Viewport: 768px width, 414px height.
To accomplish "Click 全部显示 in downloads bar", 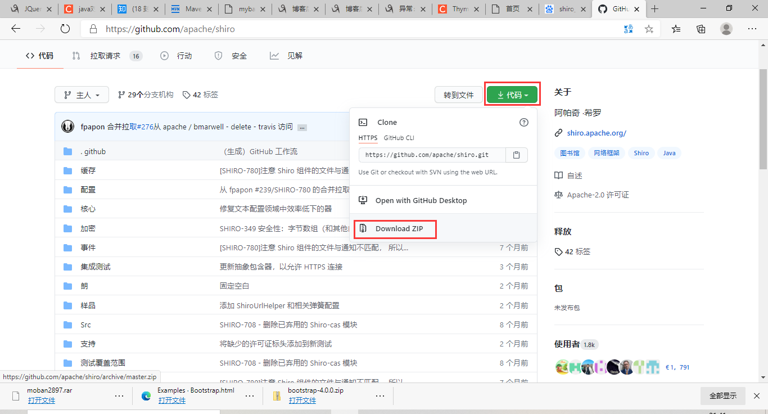I will click(x=722, y=396).
